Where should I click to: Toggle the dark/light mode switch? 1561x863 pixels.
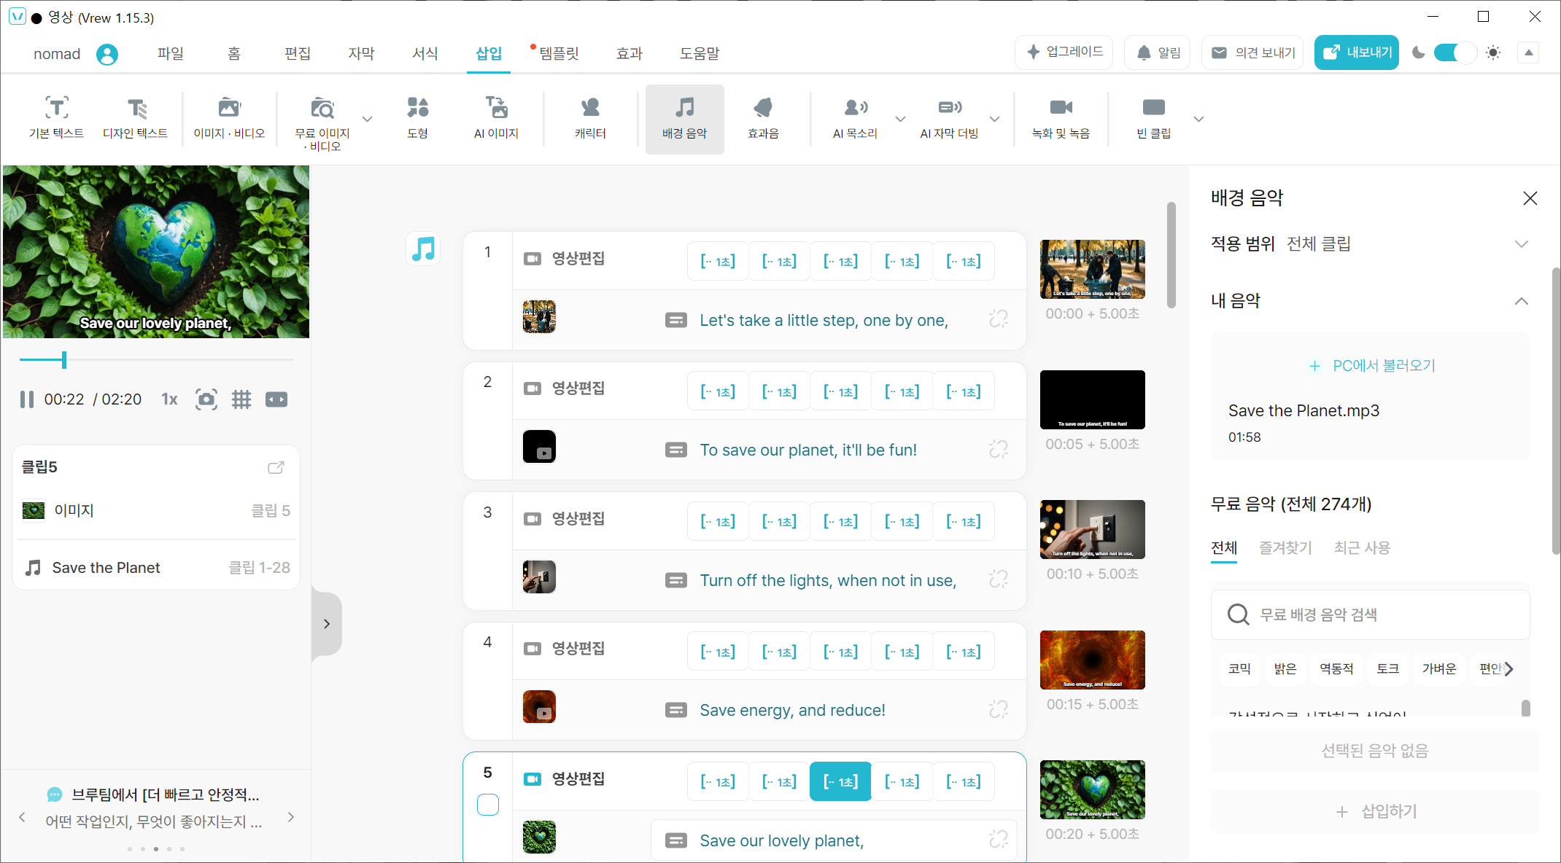click(x=1455, y=52)
